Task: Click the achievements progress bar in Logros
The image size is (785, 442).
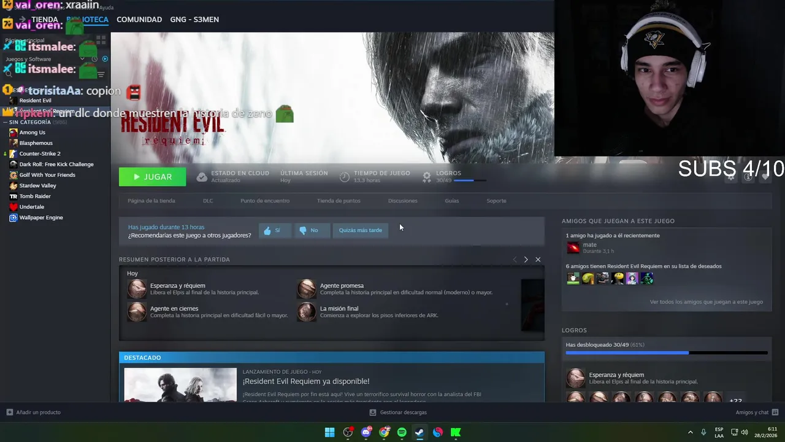Action: point(667,353)
